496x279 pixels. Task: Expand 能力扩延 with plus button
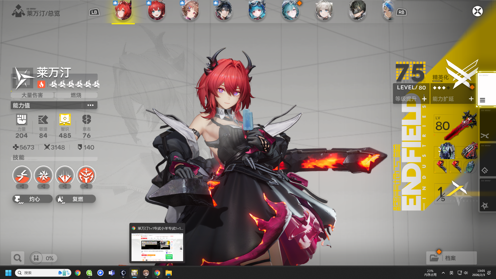tap(471, 99)
